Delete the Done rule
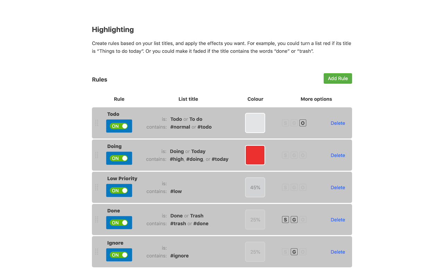 (x=338, y=220)
